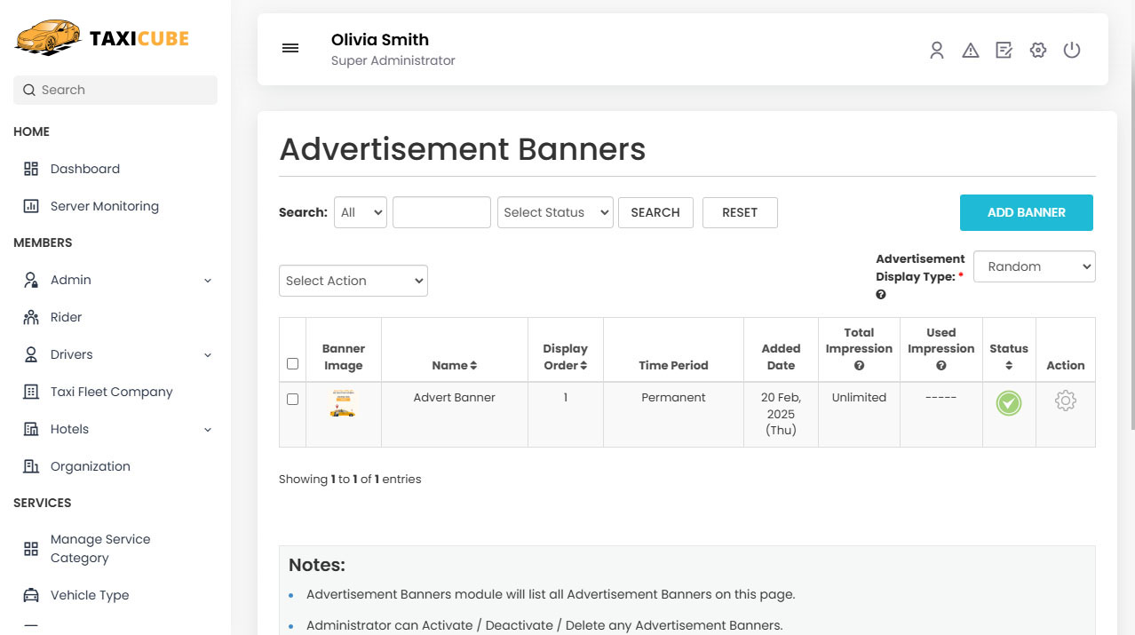Image resolution: width=1135 pixels, height=635 pixels.
Task: Click the power logout icon
Action: click(x=1072, y=51)
